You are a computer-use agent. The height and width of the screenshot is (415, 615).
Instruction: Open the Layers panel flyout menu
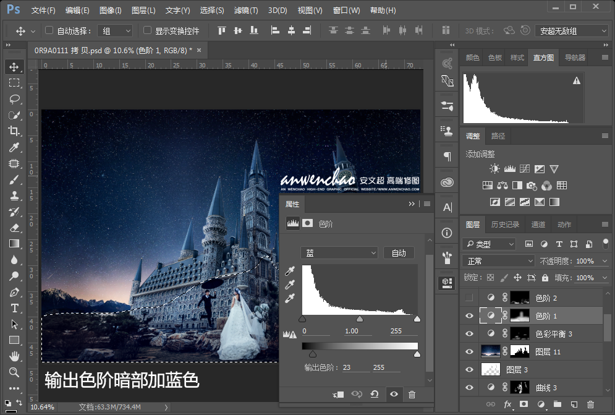[x=605, y=224]
